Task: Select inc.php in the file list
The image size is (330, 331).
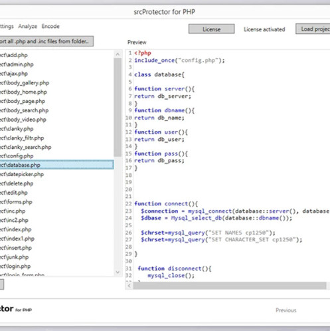Action: tap(57, 211)
